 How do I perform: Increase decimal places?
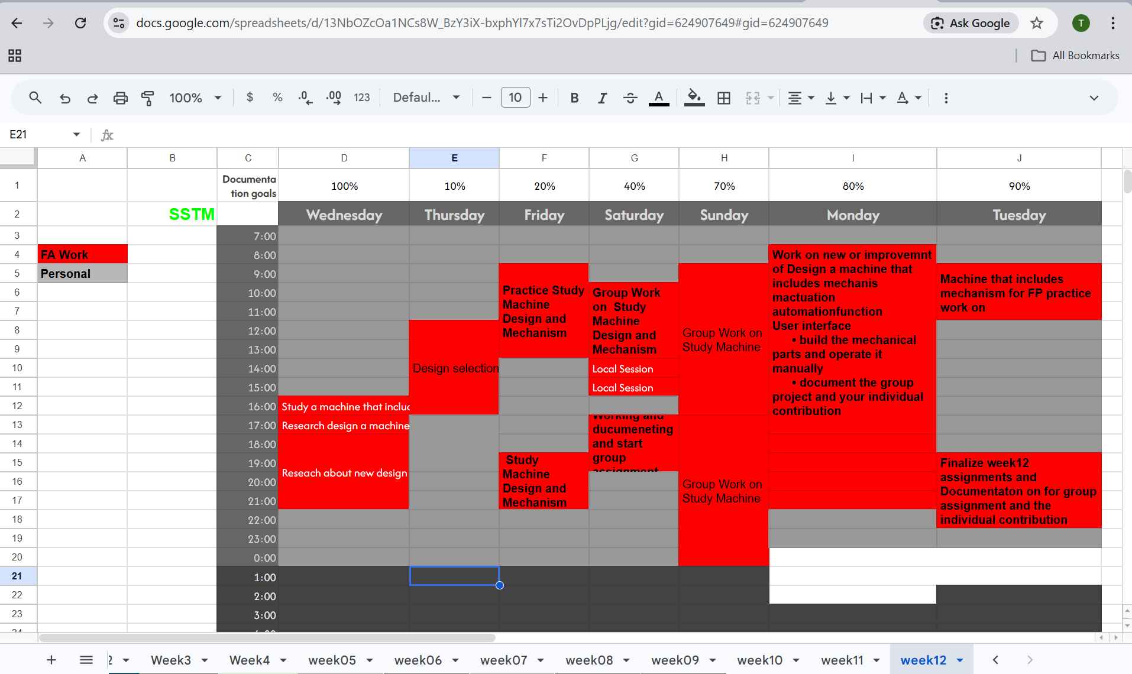point(334,98)
